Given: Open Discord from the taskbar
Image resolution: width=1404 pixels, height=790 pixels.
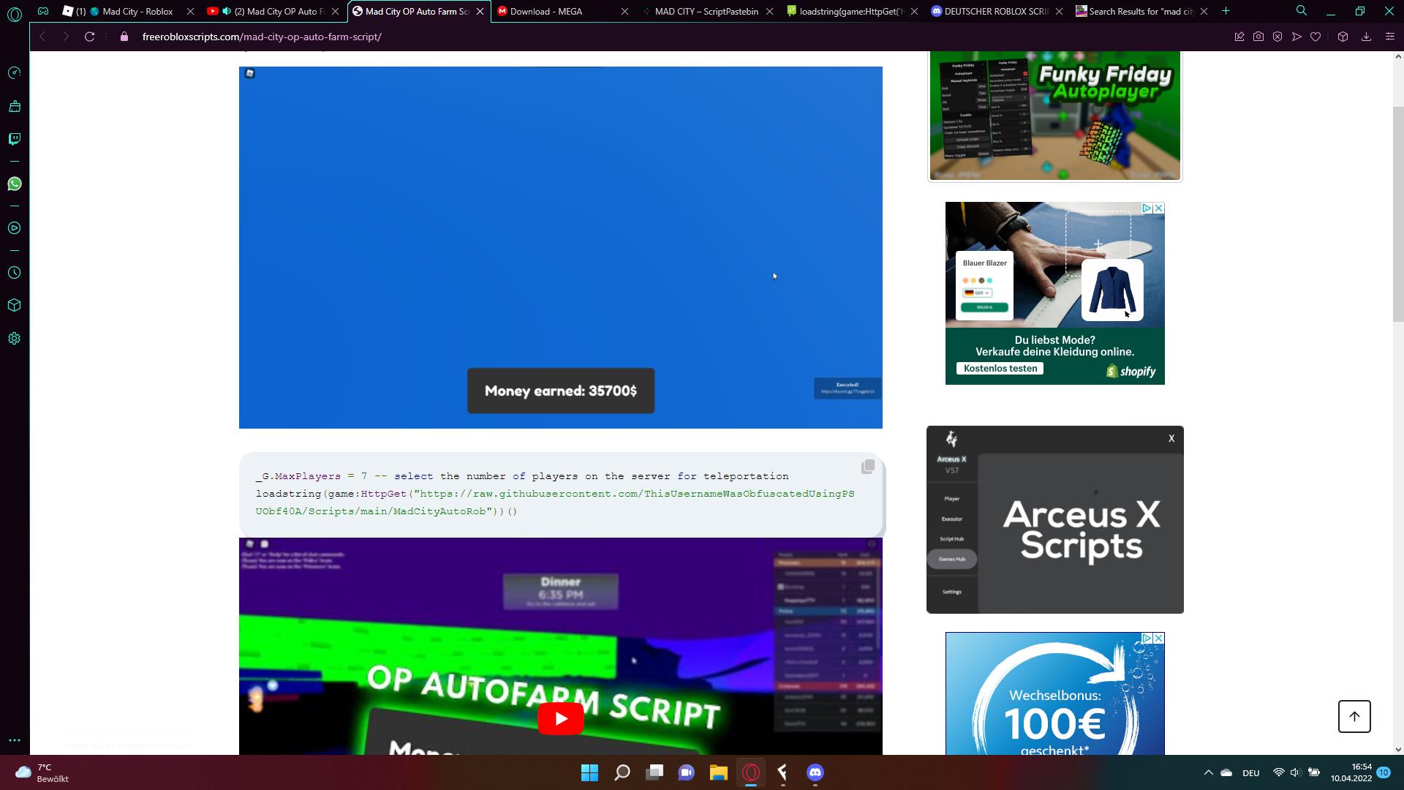Looking at the screenshot, I should (x=815, y=772).
